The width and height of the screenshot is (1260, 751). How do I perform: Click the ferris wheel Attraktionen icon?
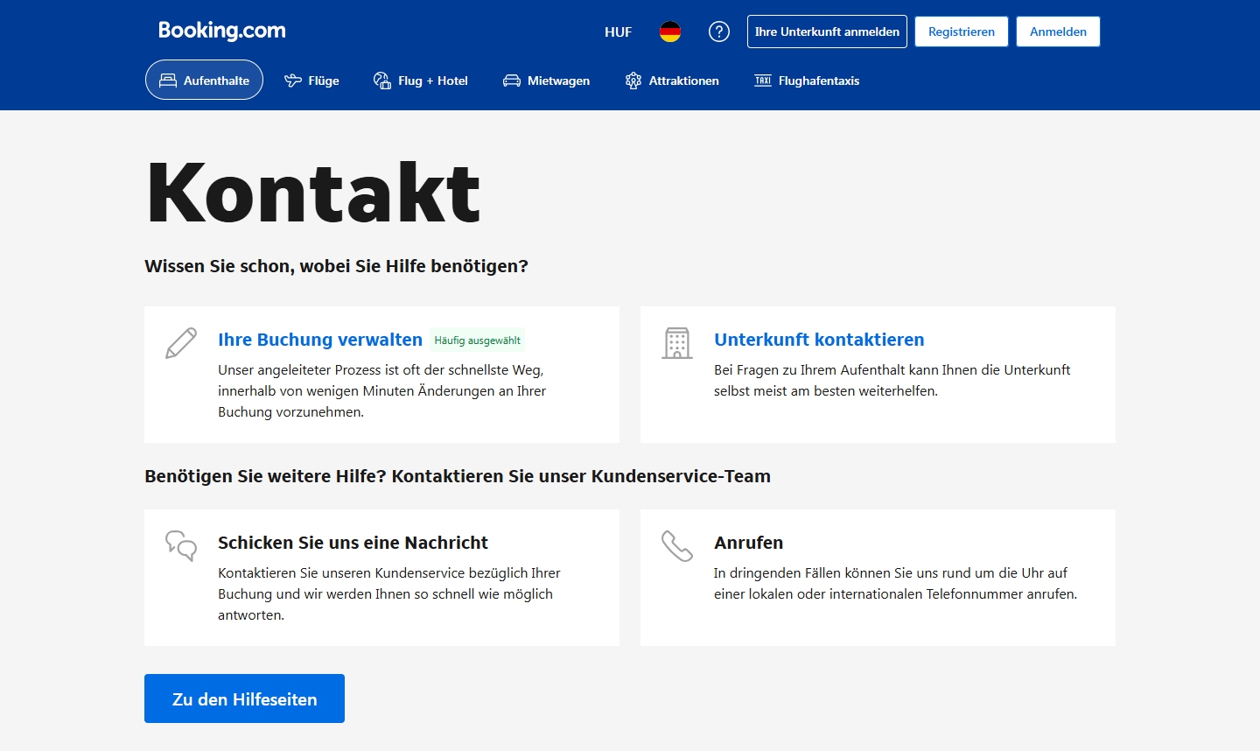tap(633, 81)
